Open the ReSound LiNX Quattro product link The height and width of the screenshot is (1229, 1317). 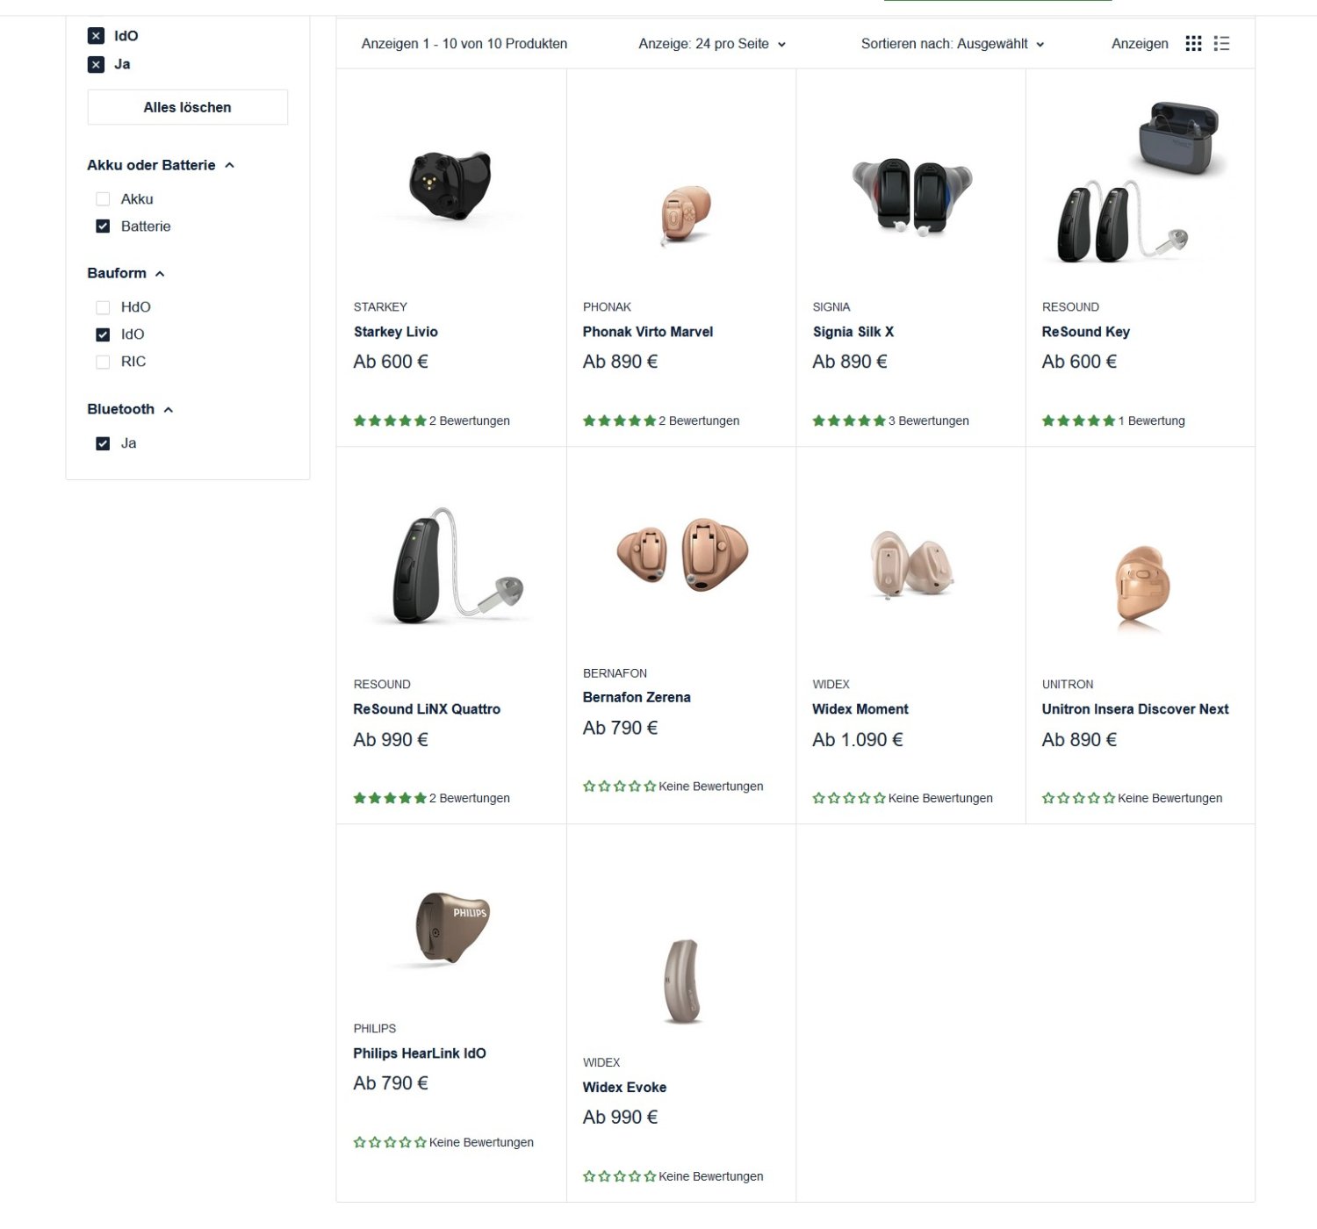point(427,709)
